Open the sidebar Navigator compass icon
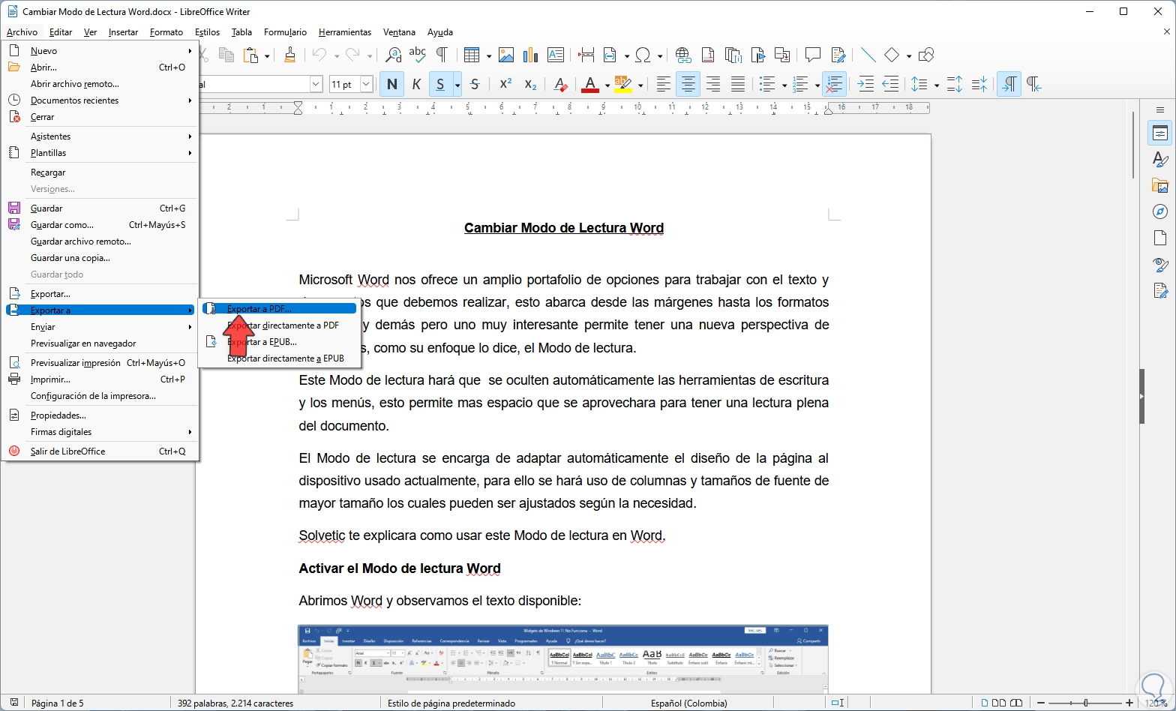The width and height of the screenshot is (1176, 711). pyautogui.click(x=1160, y=211)
